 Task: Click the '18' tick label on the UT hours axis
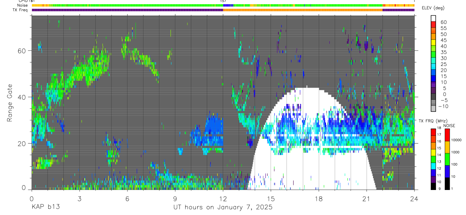[x=319, y=199]
